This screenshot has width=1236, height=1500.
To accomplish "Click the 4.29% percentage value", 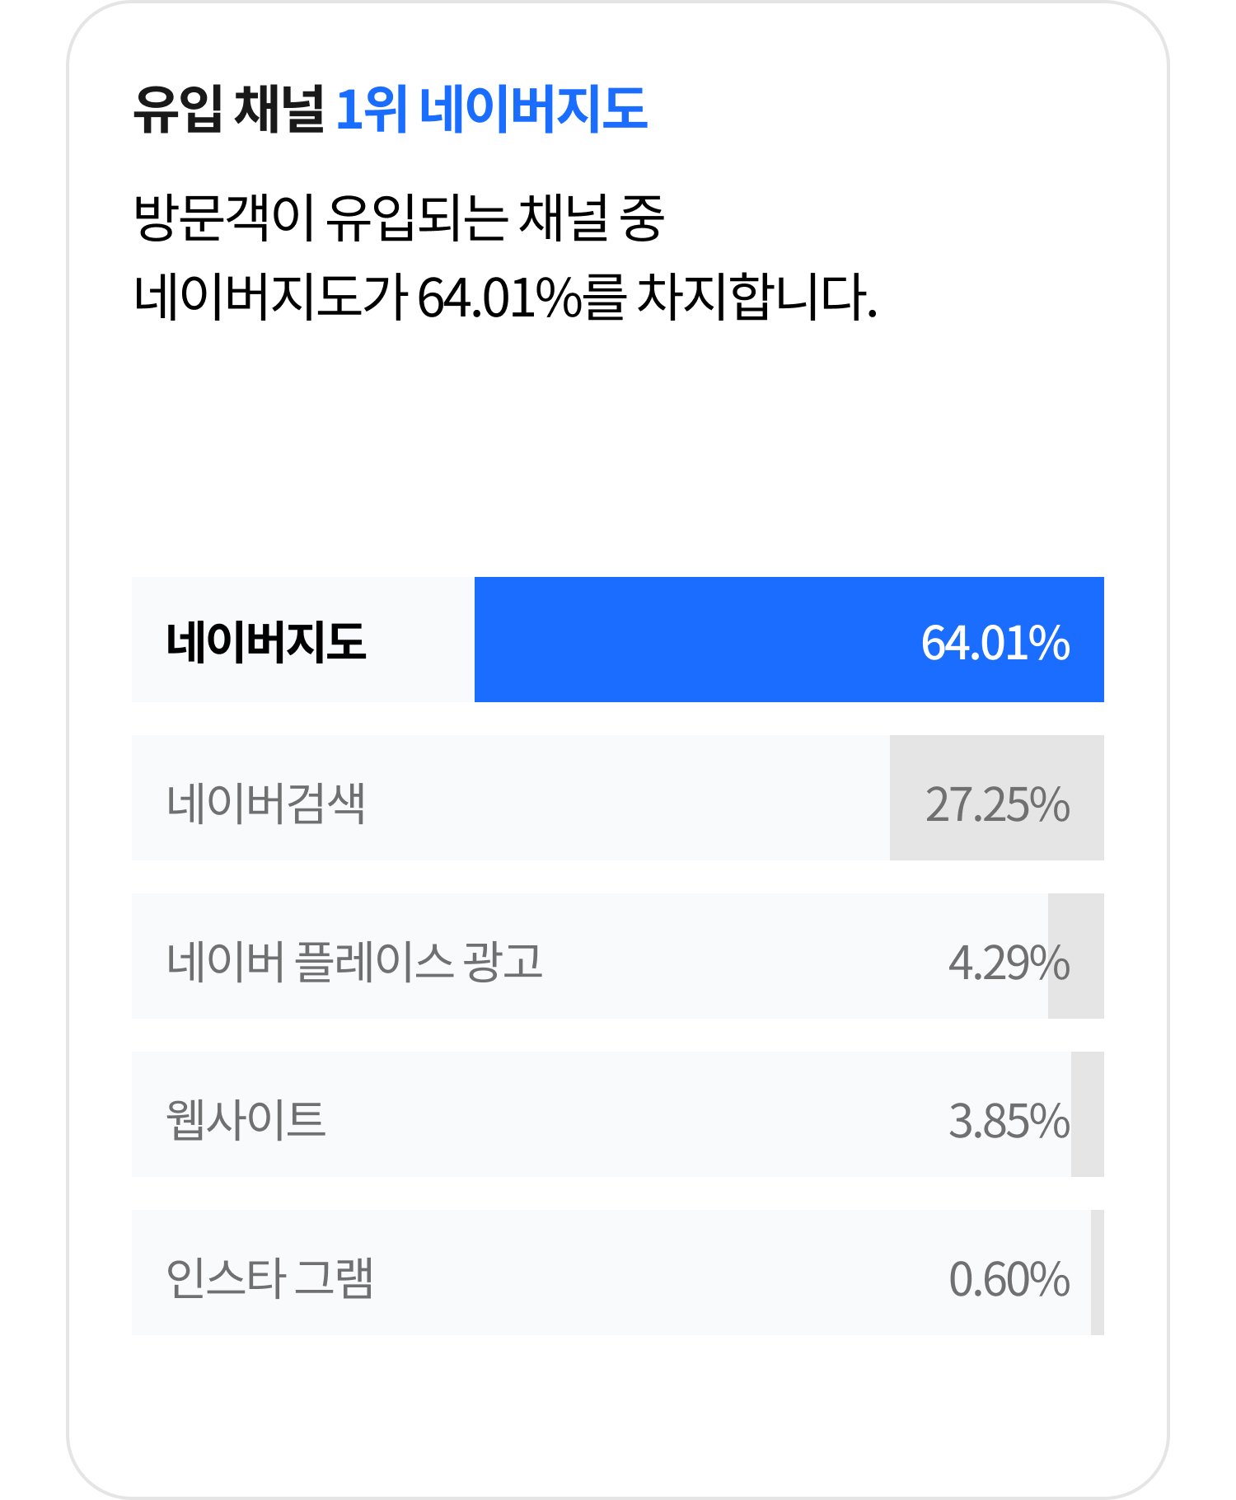I will coord(1009,963).
